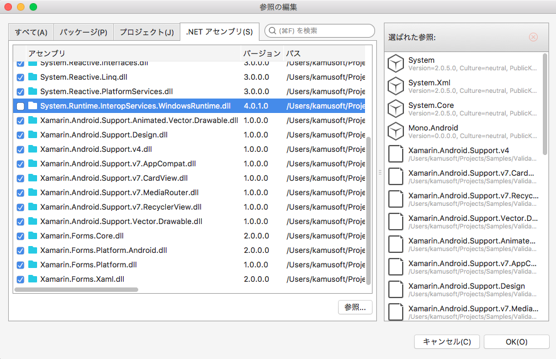Click the System assembly cube icon

395,63
